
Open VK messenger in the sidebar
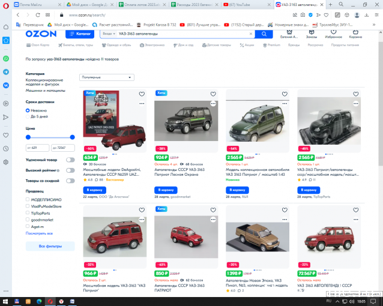tap(6, 85)
